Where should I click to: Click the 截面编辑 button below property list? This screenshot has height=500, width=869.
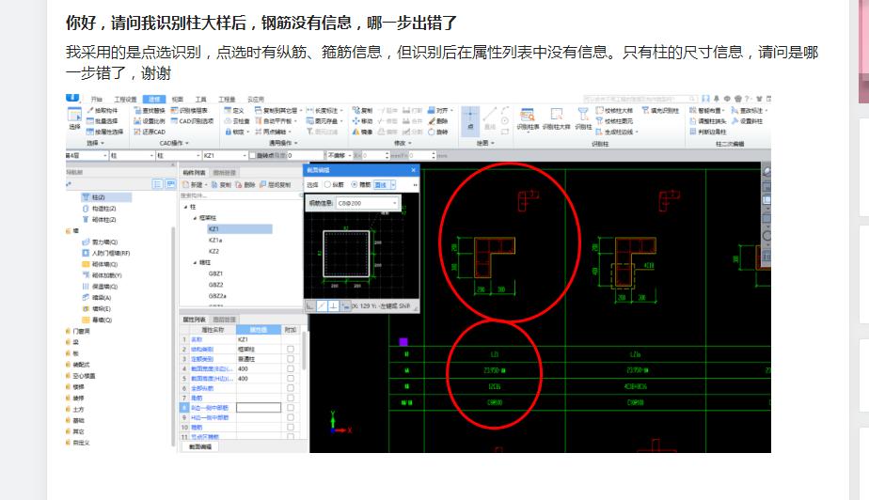coord(200,446)
